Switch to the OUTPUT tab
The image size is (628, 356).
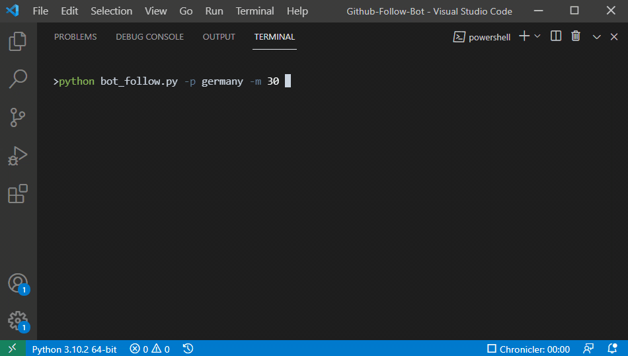click(219, 37)
